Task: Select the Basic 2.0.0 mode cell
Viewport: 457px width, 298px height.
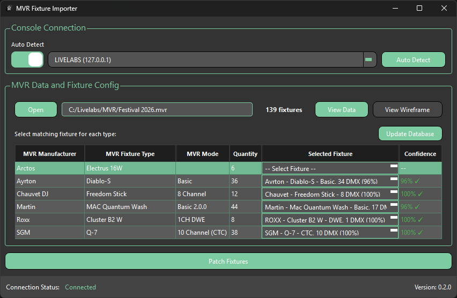Action: 203,206
